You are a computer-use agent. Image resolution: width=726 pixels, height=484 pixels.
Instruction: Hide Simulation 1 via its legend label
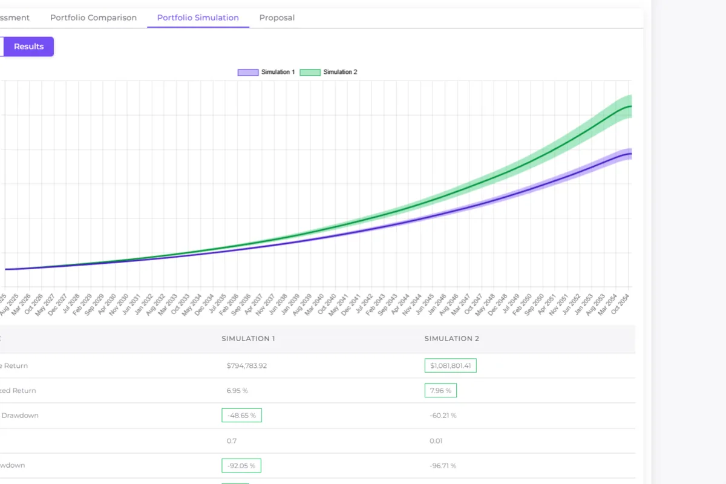tap(278, 72)
